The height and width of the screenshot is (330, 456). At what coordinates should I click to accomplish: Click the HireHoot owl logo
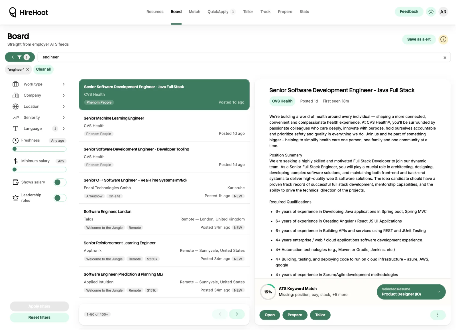(13, 12)
